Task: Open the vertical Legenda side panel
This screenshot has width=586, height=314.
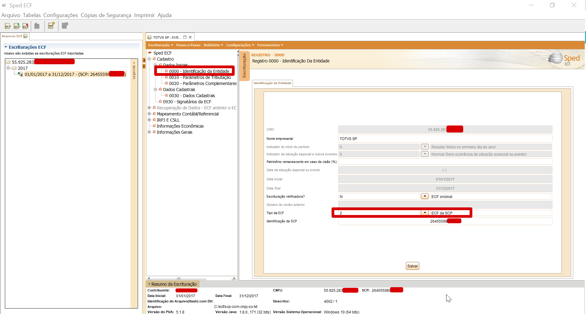Action: (x=134, y=70)
